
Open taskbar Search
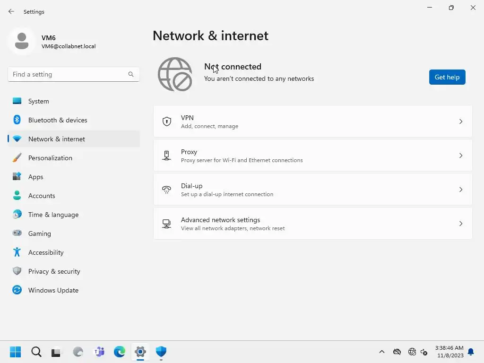[36, 352]
